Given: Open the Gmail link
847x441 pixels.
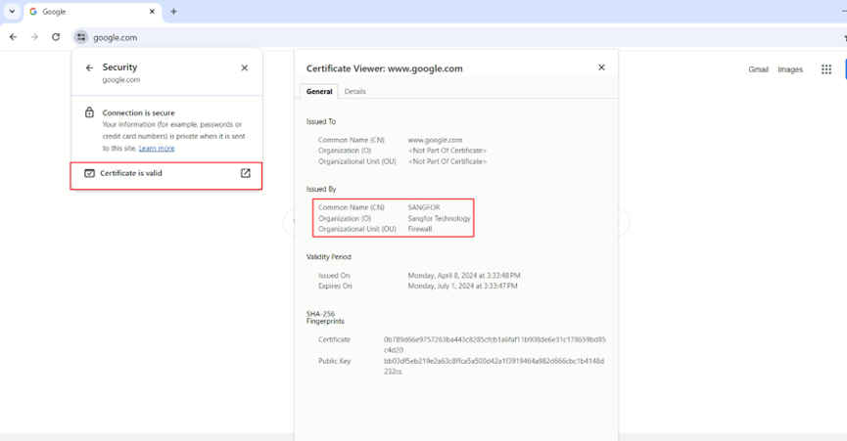Looking at the screenshot, I should tap(758, 69).
